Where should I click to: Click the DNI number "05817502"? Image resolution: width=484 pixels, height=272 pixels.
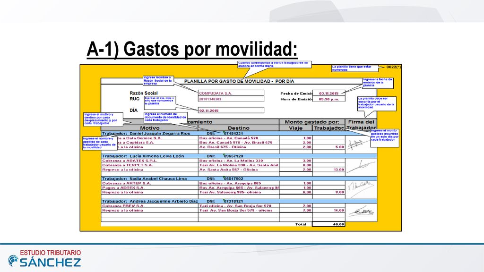coord(233,178)
